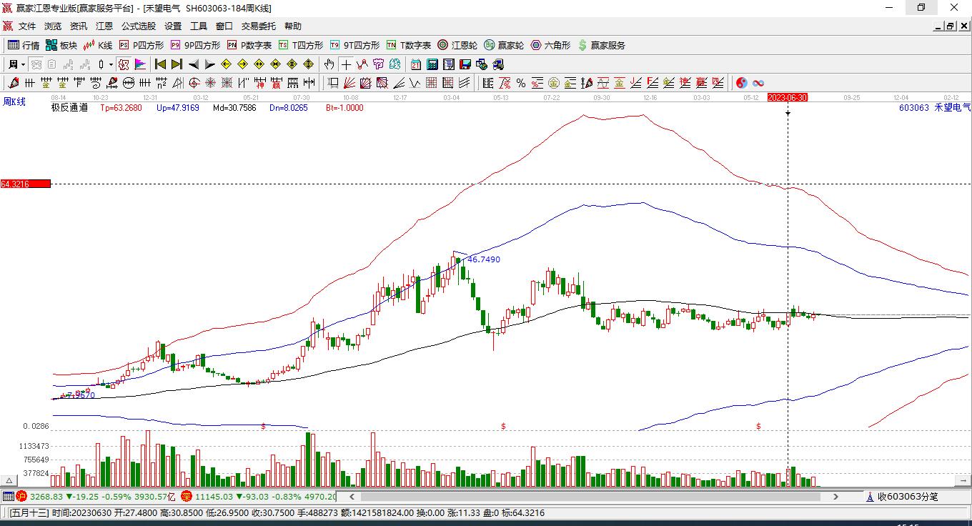This screenshot has height=526, width=972.
Task: Open the 文件 menu
Action: [x=27, y=26]
